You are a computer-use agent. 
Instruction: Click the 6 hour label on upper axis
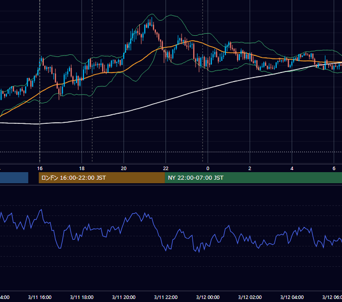[x=334, y=169]
